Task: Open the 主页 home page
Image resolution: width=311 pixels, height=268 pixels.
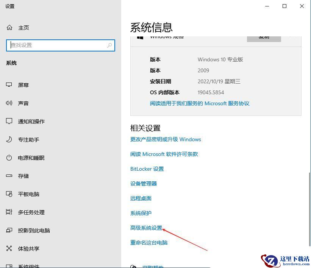Action: (x=23, y=28)
